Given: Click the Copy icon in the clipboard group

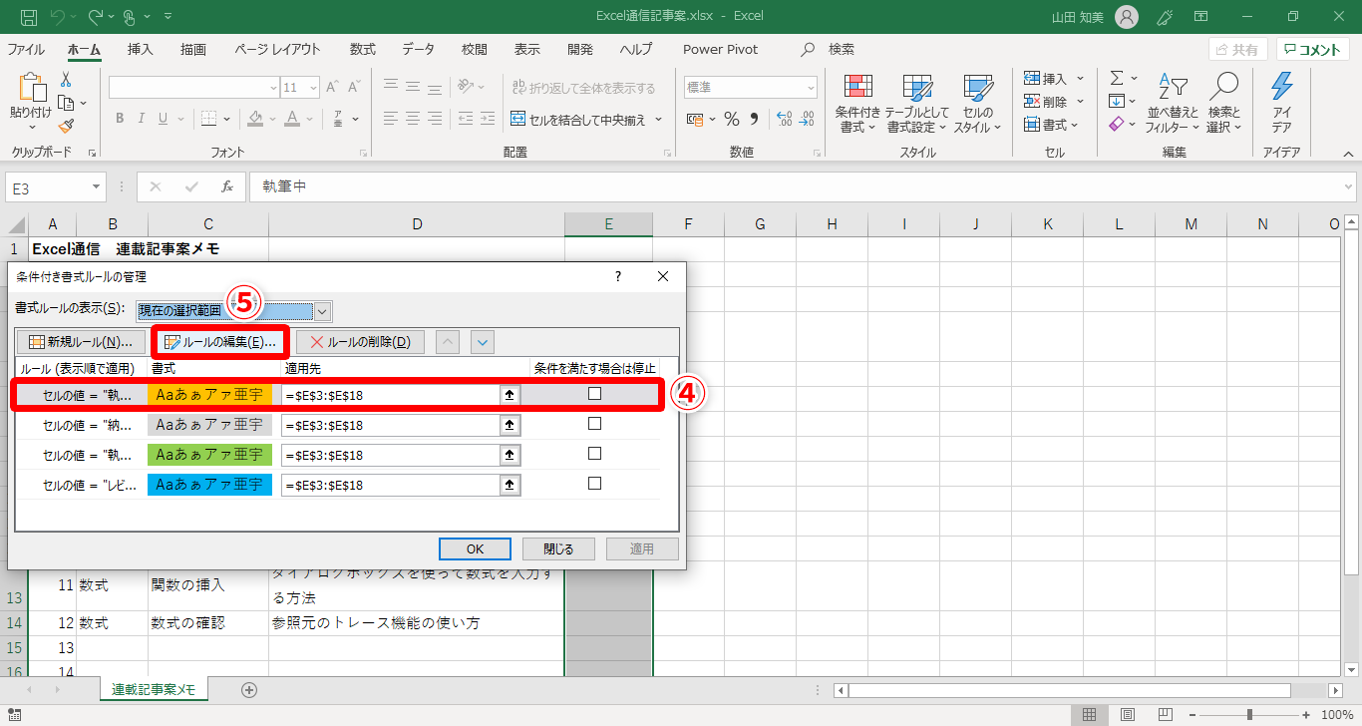Looking at the screenshot, I should (66, 103).
